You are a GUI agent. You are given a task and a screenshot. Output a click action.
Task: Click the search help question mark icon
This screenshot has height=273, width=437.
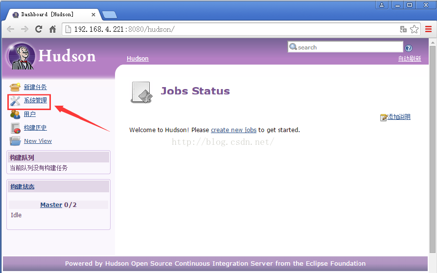click(409, 48)
